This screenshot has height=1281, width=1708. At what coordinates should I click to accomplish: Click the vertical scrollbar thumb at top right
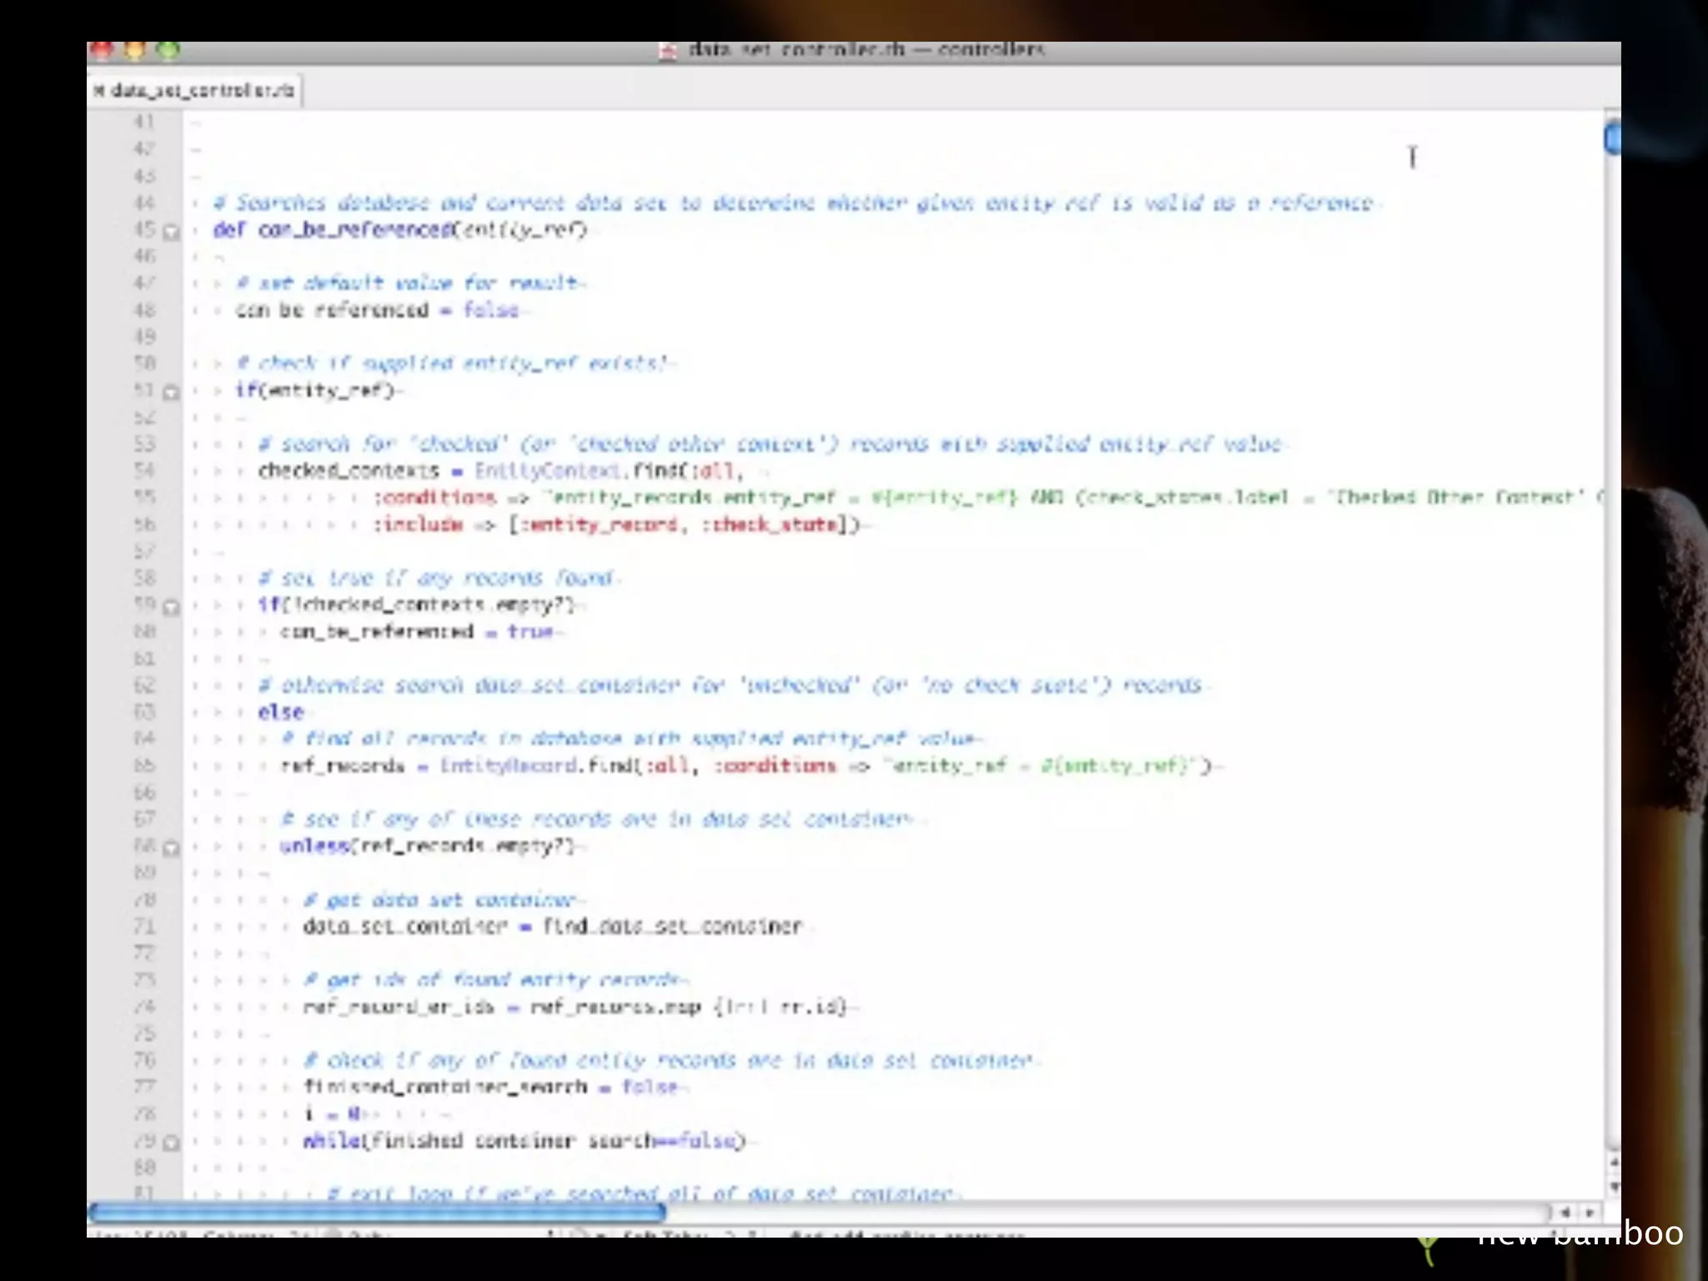[1613, 138]
